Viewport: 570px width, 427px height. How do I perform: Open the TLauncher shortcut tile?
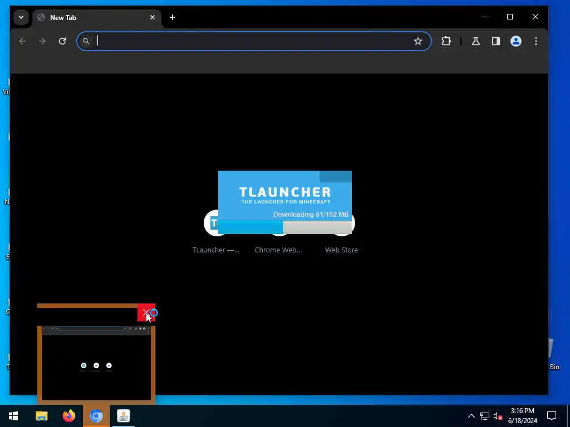tap(216, 232)
